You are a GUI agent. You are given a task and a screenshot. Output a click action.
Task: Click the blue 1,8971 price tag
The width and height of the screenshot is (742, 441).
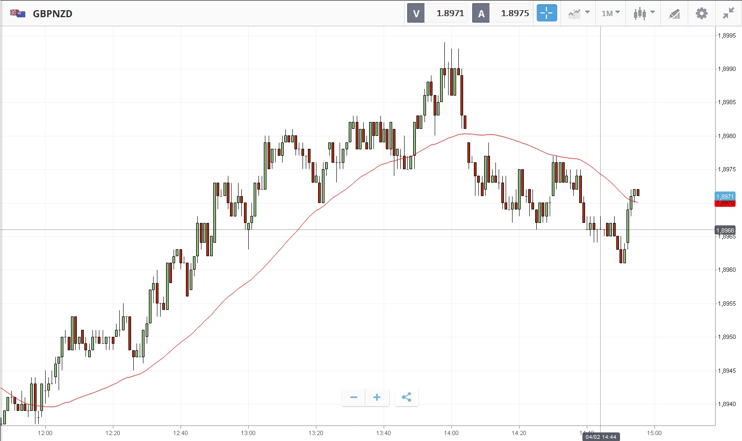(x=725, y=197)
